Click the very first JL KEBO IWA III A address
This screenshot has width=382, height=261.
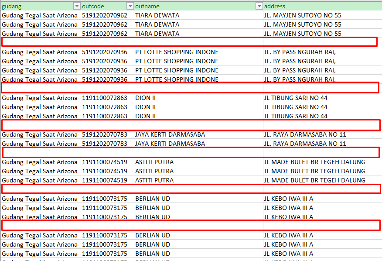tap(289, 199)
